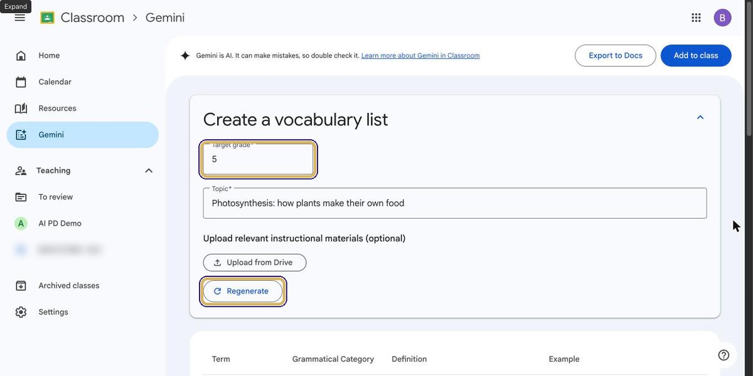Viewport: 753px width, 376px height.
Task: Click the Topic input field
Action: point(455,203)
